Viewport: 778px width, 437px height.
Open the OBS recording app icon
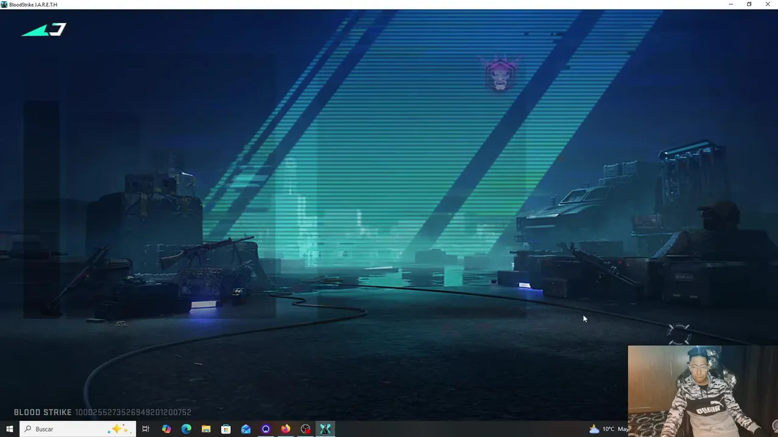[306, 429]
